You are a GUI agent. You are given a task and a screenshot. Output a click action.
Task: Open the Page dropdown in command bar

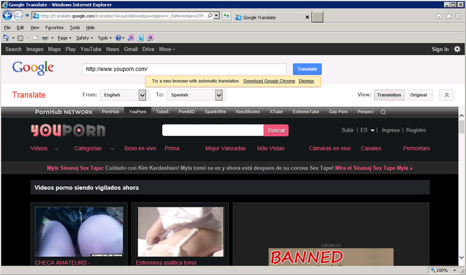point(65,38)
